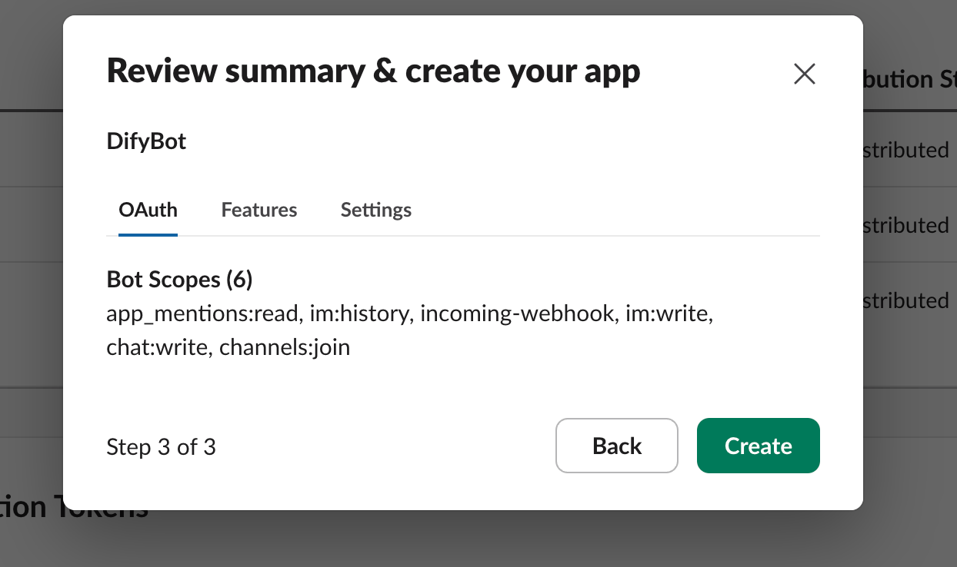
Task: Click the first row's distributed status
Action: pyautogui.click(x=905, y=150)
